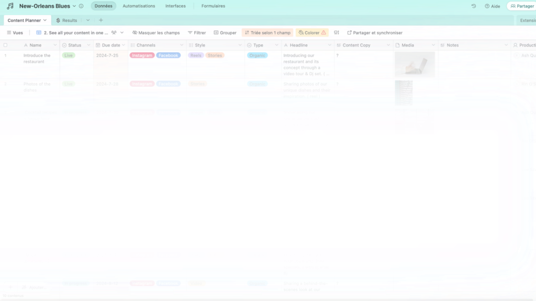
Task: Toggle the Vues sidebar
Action: [x=15, y=32]
